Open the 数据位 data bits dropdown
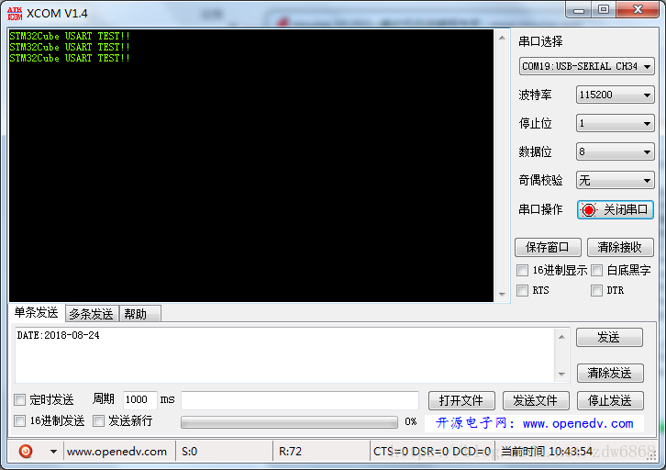This screenshot has width=666, height=470. (615, 151)
